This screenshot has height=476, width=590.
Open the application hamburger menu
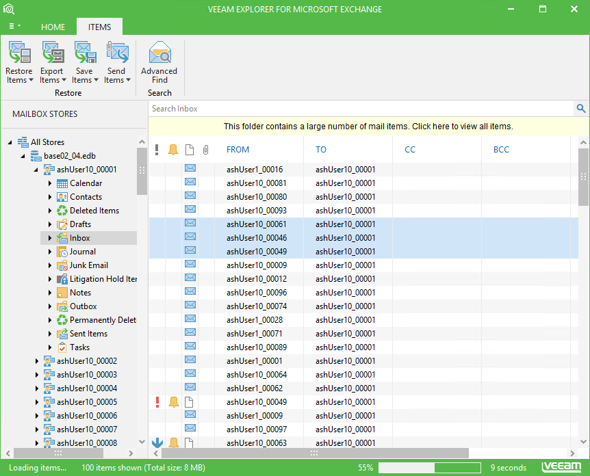(x=14, y=27)
